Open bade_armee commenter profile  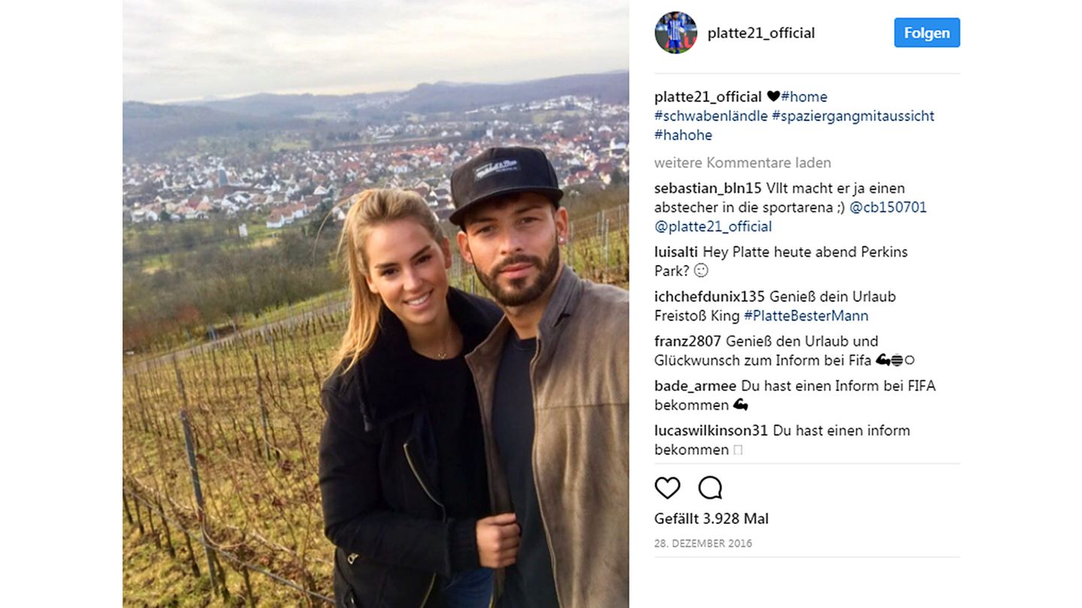click(696, 386)
